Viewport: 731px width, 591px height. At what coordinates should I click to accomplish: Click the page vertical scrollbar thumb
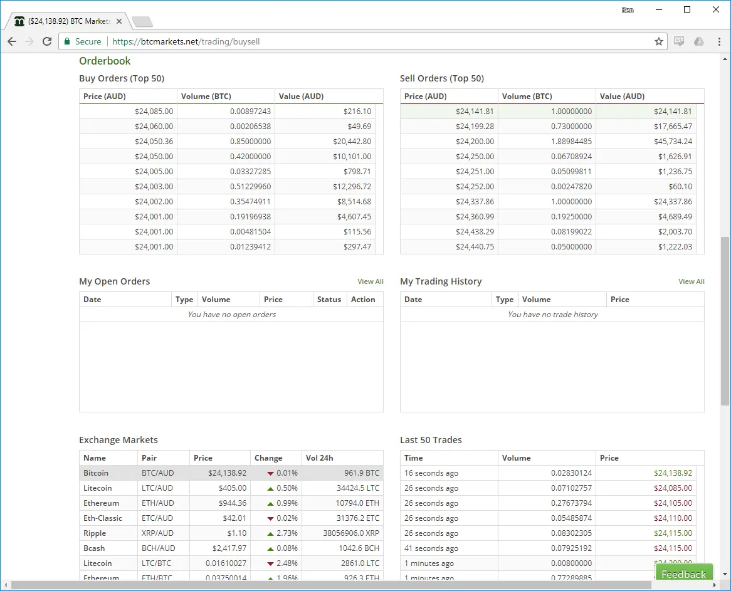tap(725, 321)
